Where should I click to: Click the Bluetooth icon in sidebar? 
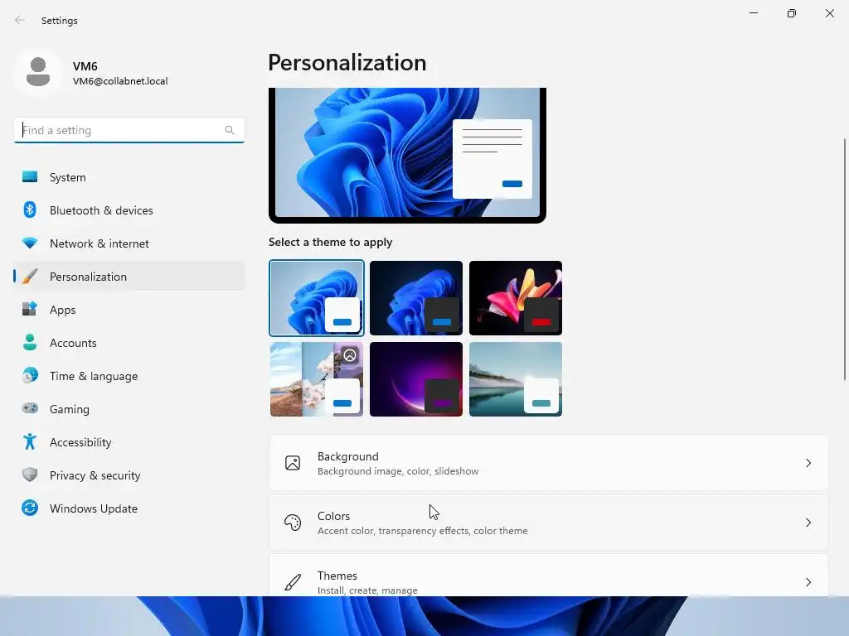coord(30,210)
